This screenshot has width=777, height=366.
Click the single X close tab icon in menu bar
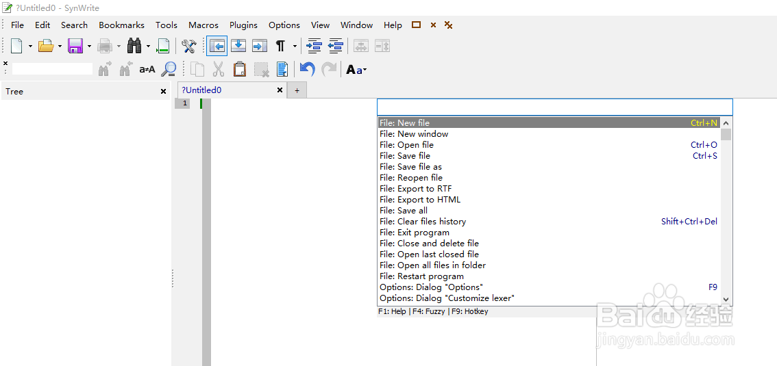pos(433,25)
